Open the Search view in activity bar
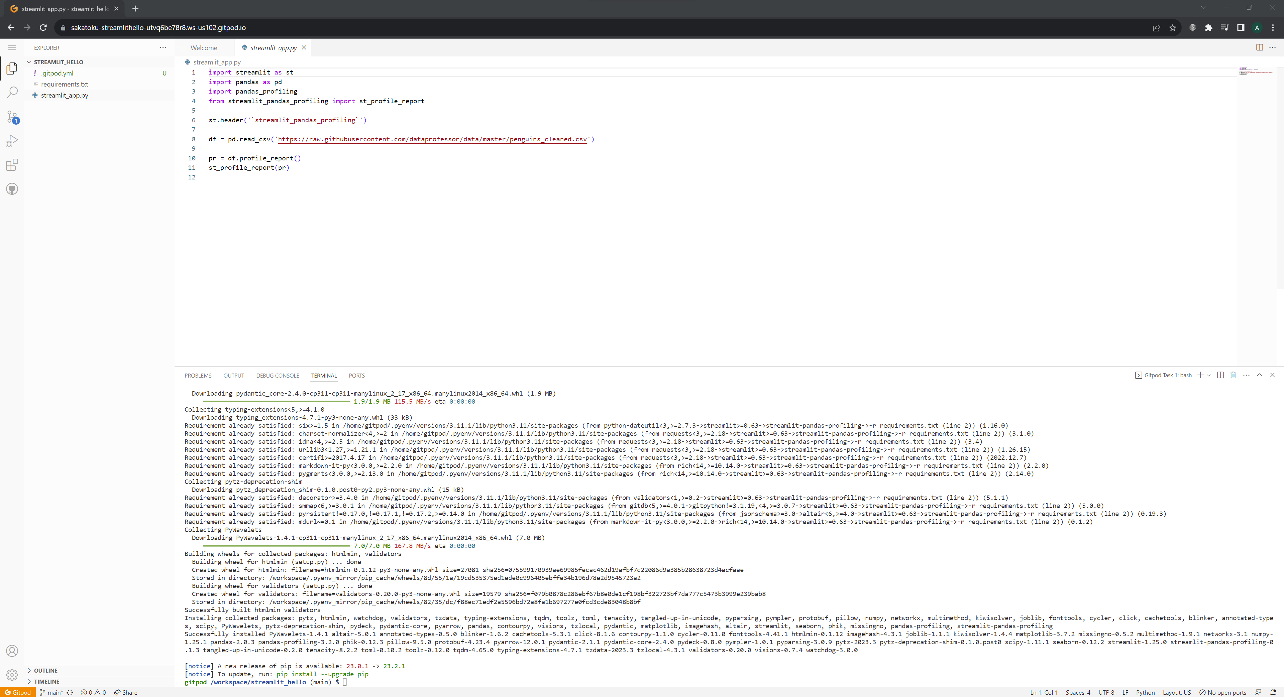The width and height of the screenshot is (1284, 697). pyautogui.click(x=12, y=92)
